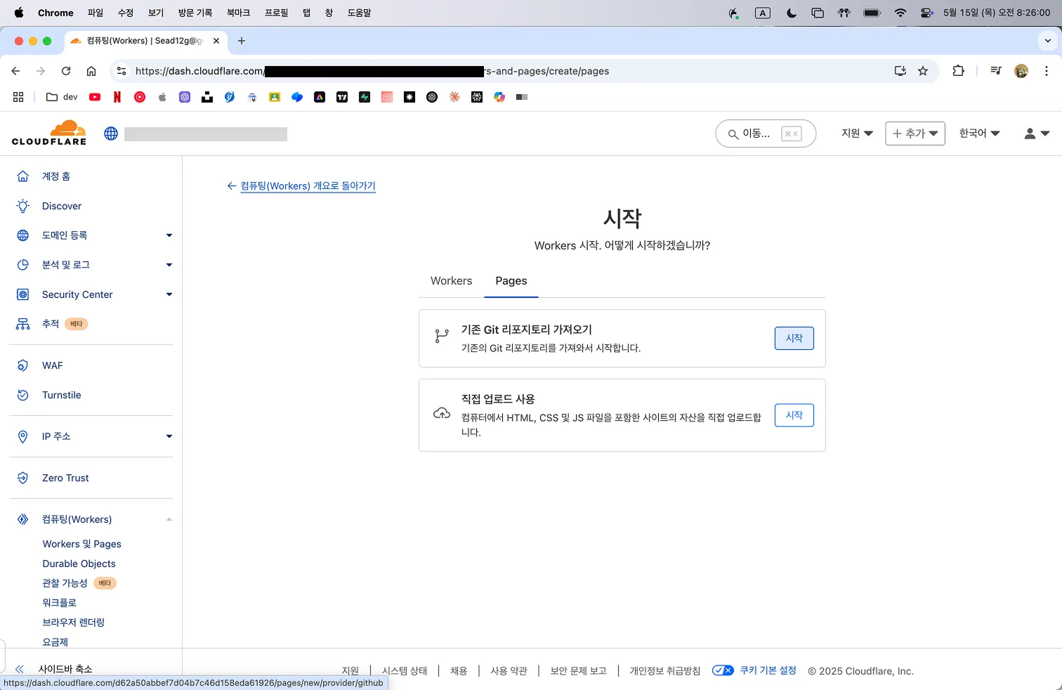Image resolution: width=1062 pixels, height=690 pixels.
Task: Expand the Security Center submenu
Action: [x=169, y=294]
